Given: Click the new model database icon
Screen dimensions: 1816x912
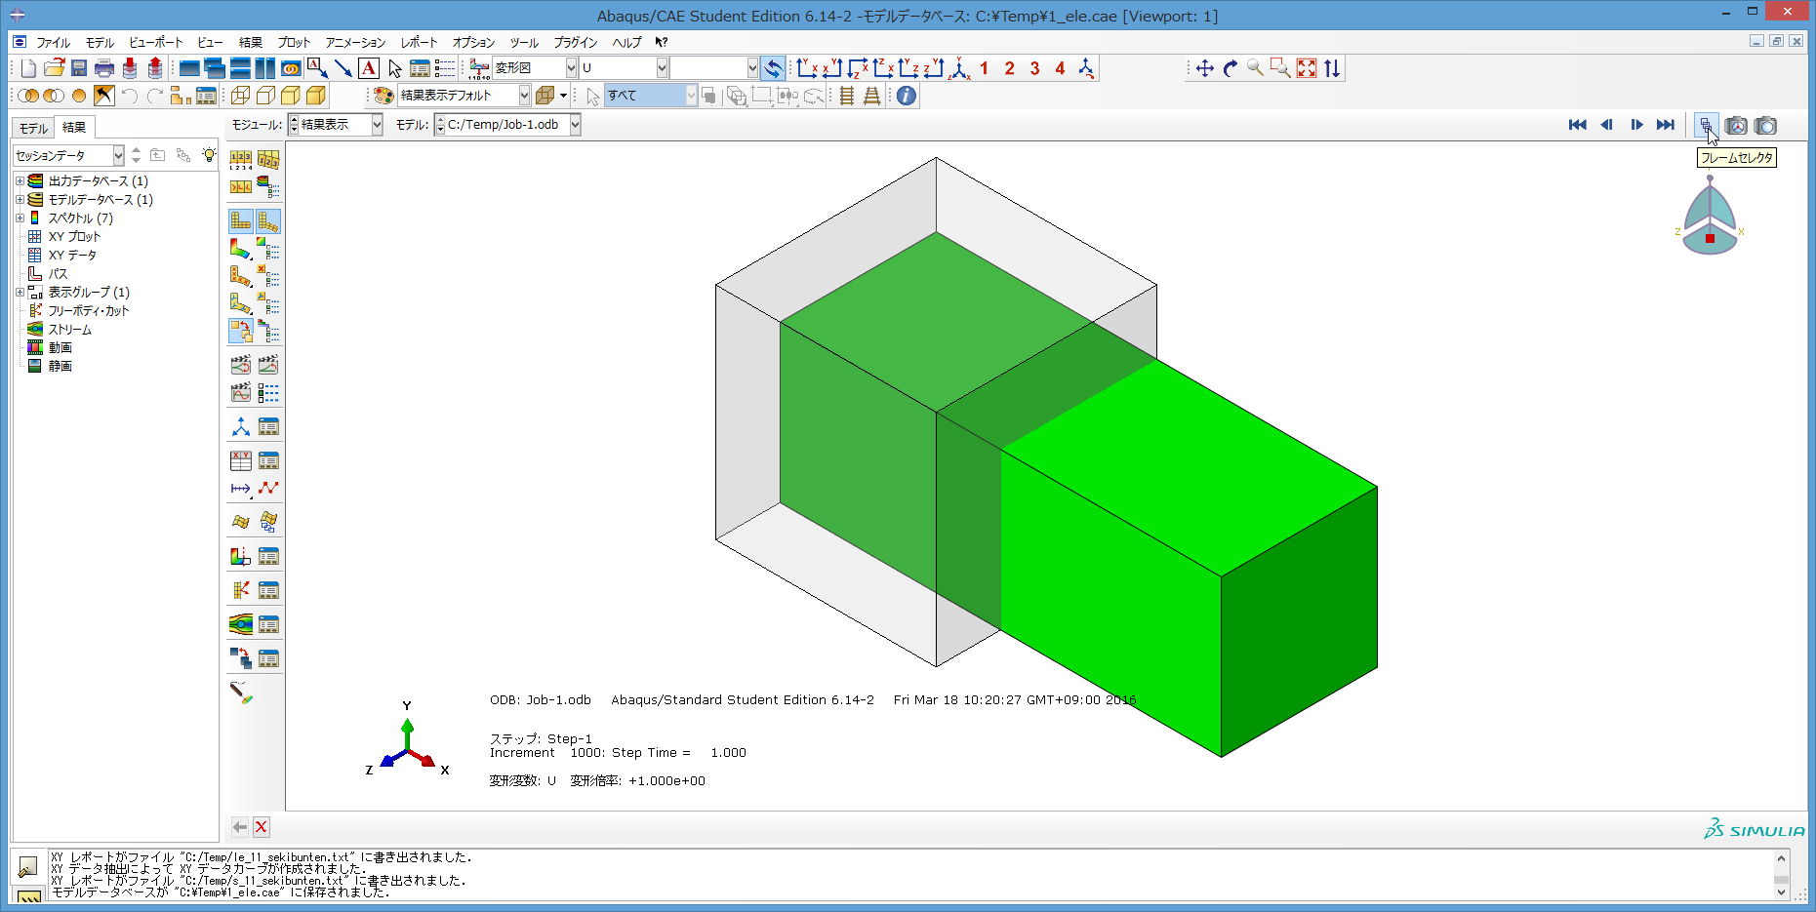Looking at the screenshot, I should tap(28, 68).
